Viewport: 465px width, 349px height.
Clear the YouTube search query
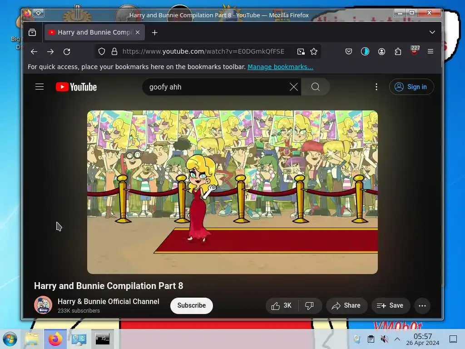[x=294, y=87]
